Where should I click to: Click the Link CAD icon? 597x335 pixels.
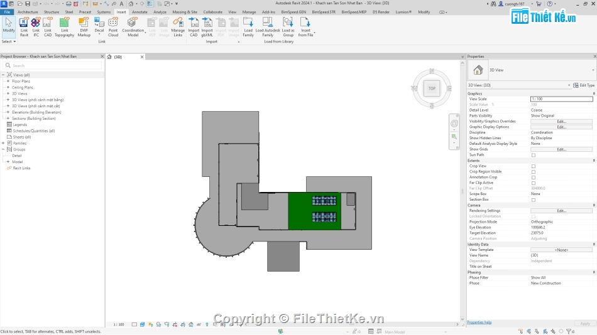pyautogui.click(x=48, y=26)
